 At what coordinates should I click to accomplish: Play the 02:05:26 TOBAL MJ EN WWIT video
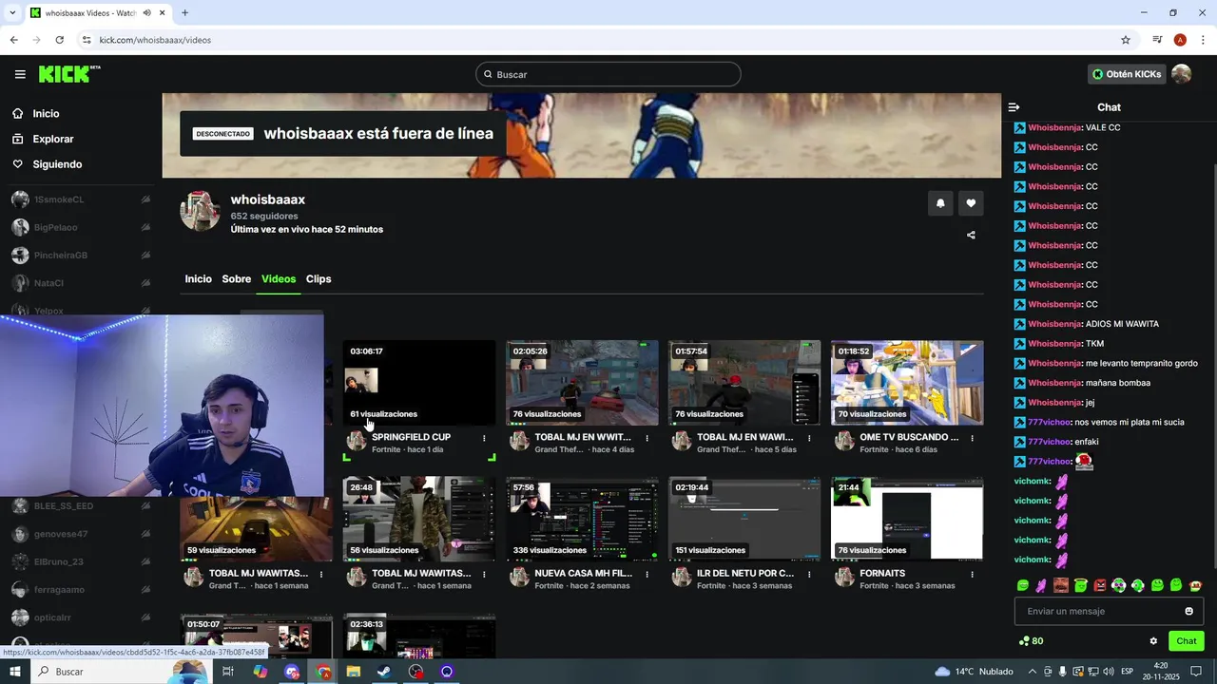pos(582,383)
